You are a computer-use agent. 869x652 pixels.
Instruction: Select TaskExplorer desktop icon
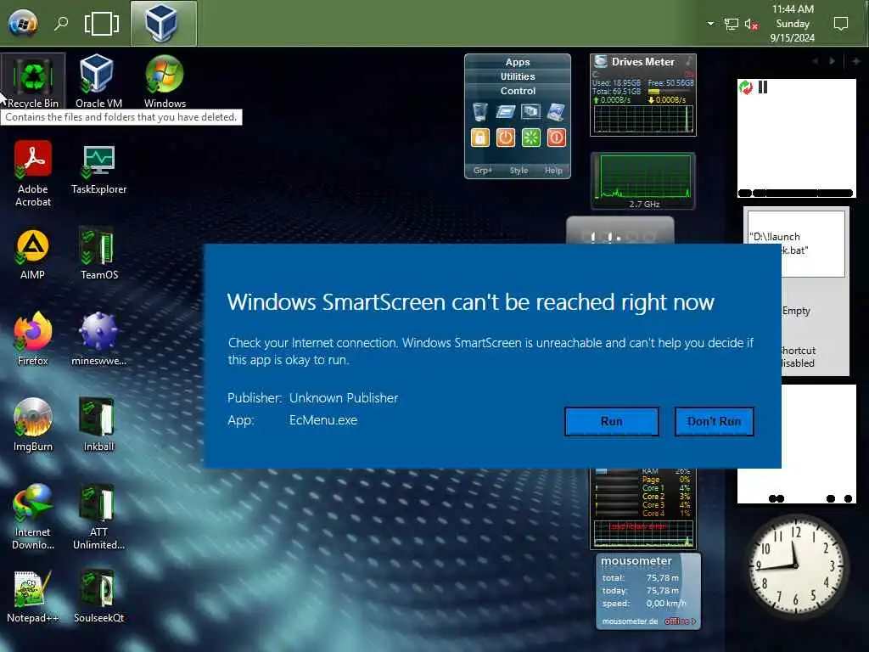[x=99, y=169]
